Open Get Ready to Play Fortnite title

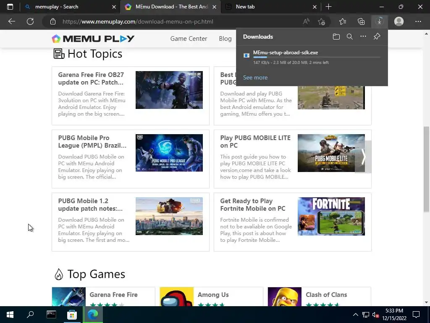click(x=252, y=205)
